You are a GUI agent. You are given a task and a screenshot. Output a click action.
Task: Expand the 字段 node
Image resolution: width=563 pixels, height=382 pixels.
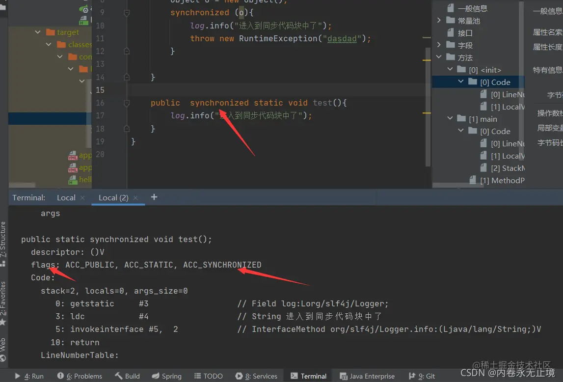pyautogui.click(x=439, y=45)
